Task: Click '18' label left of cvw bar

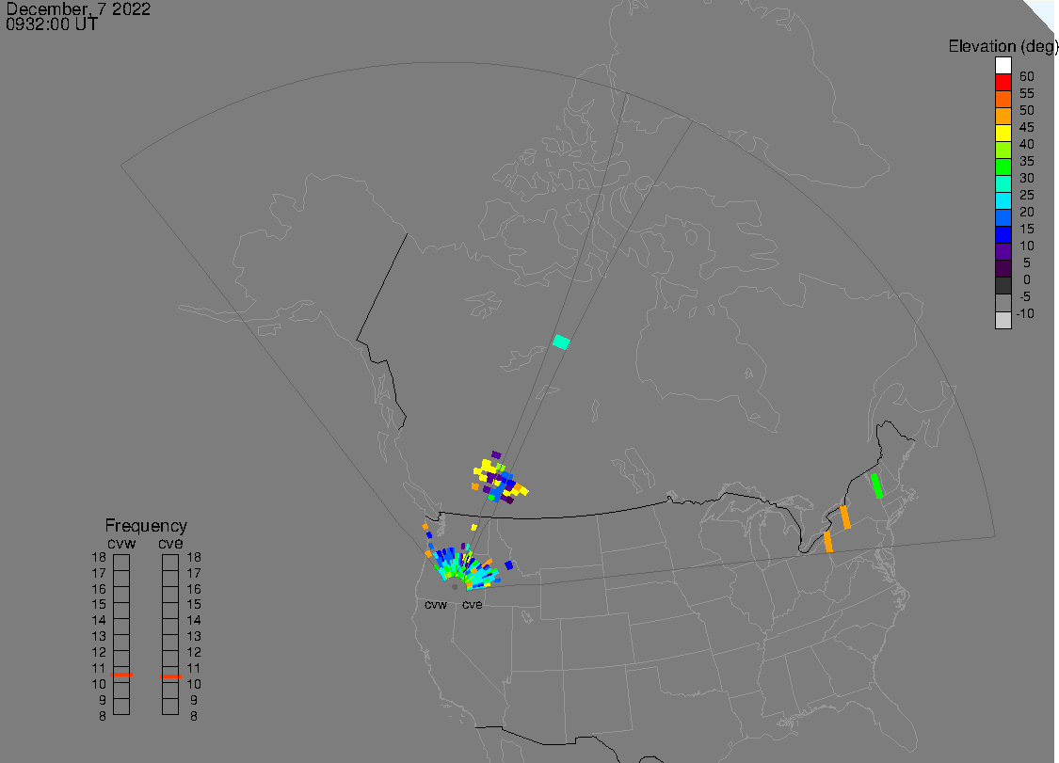Action: coord(99,558)
